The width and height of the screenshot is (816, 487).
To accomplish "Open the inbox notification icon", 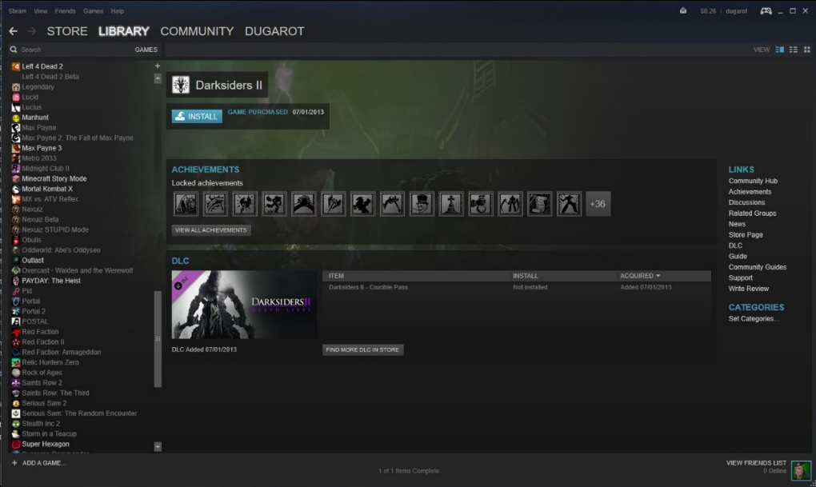I will click(x=682, y=10).
